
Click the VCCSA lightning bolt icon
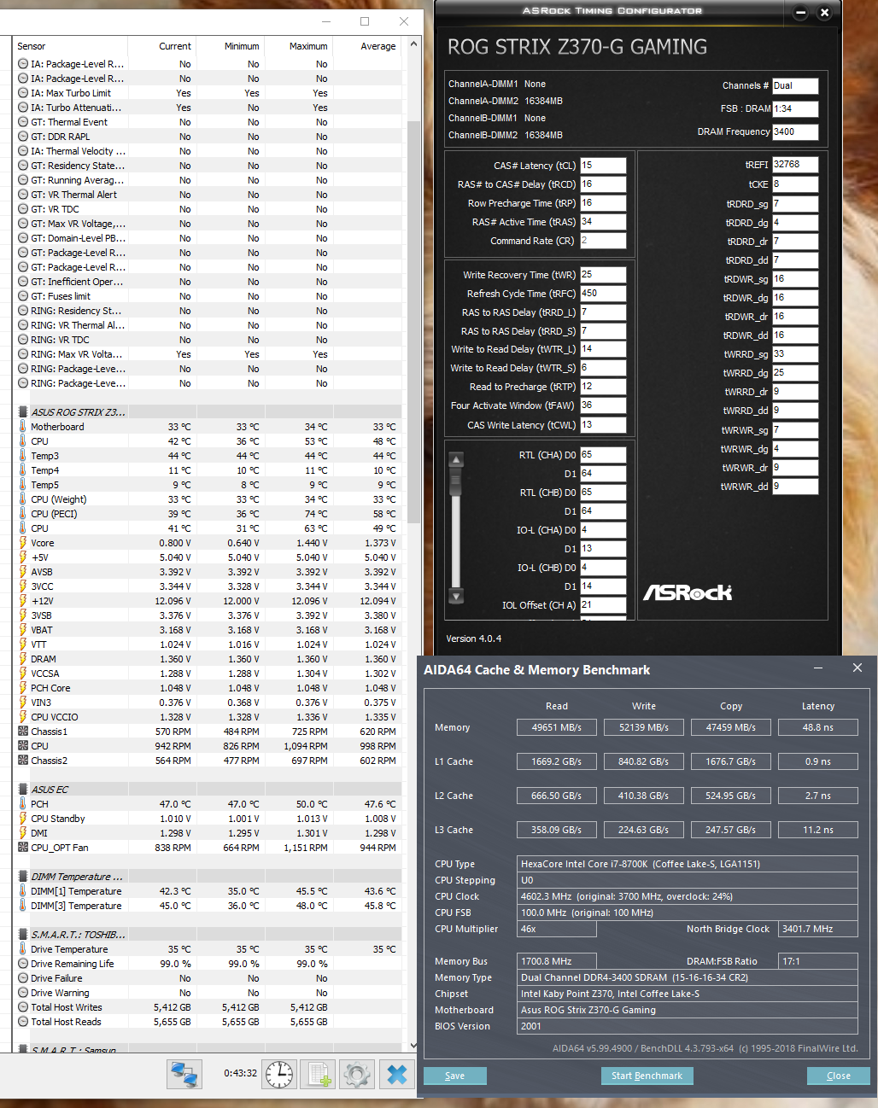pos(23,674)
